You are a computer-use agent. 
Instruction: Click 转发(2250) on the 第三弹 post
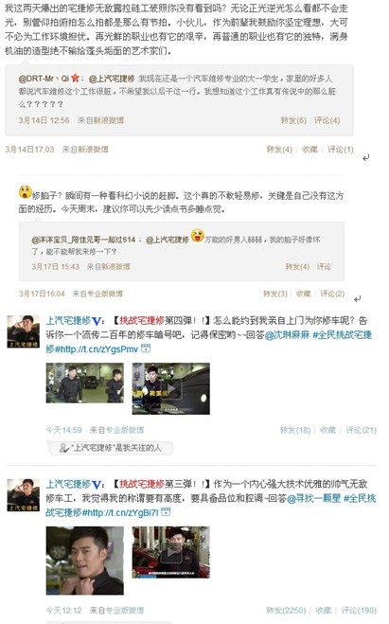(287, 611)
